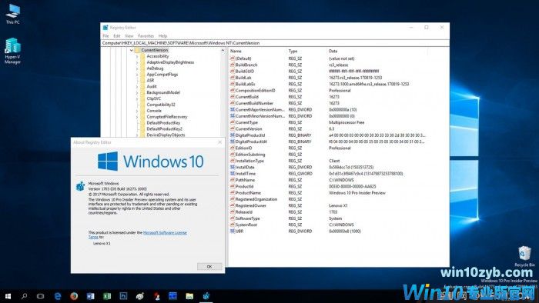The height and width of the screenshot is (303, 539).
Task: Click the BuildBranch value string icon
Action: 233,65
